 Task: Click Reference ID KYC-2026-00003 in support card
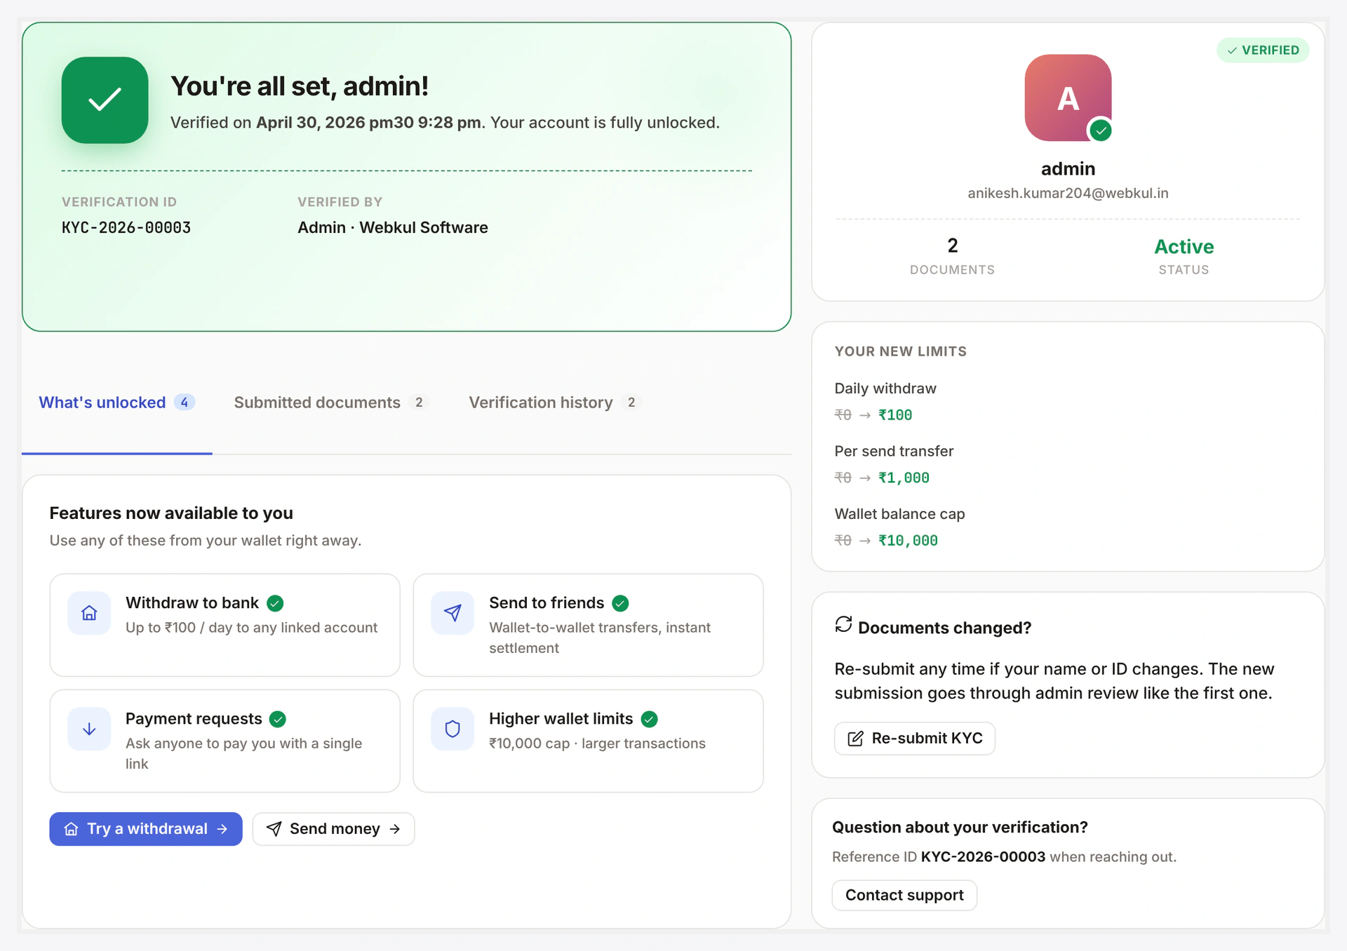tap(983, 857)
